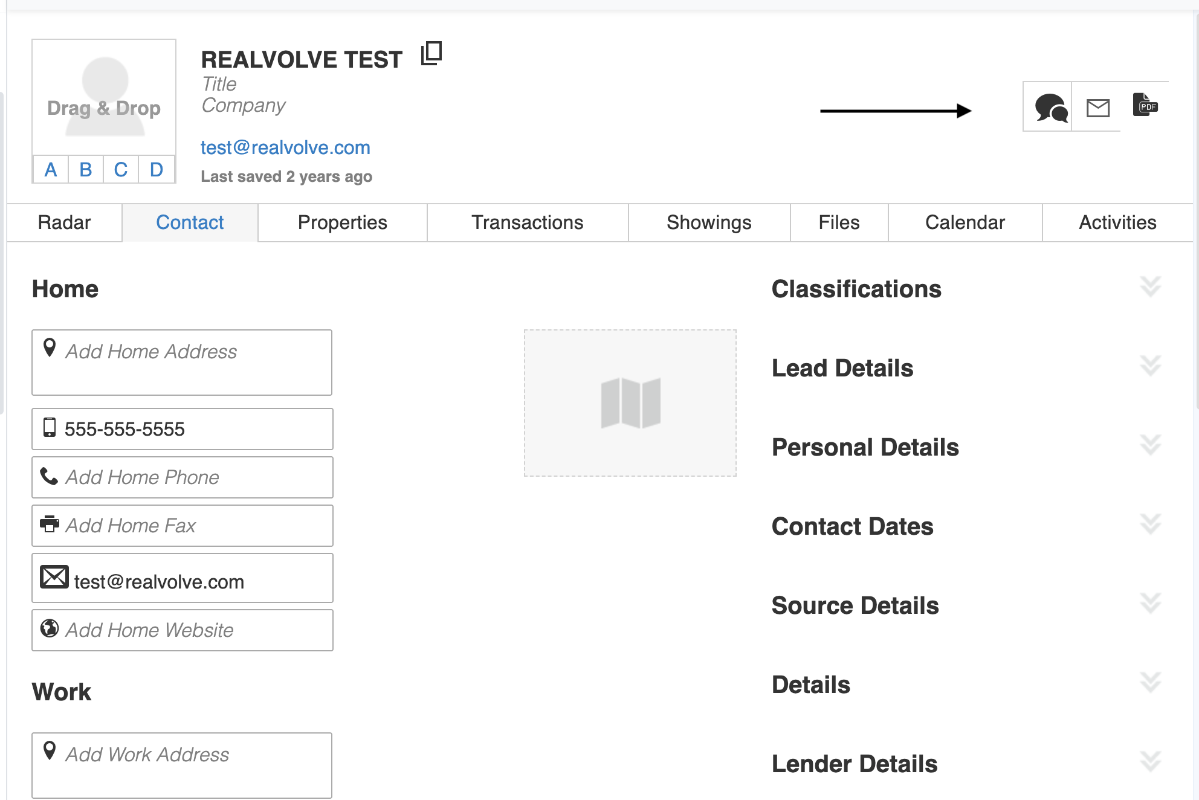This screenshot has height=800, width=1199.
Task: Select rating letter D
Action: [x=157, y=170]
